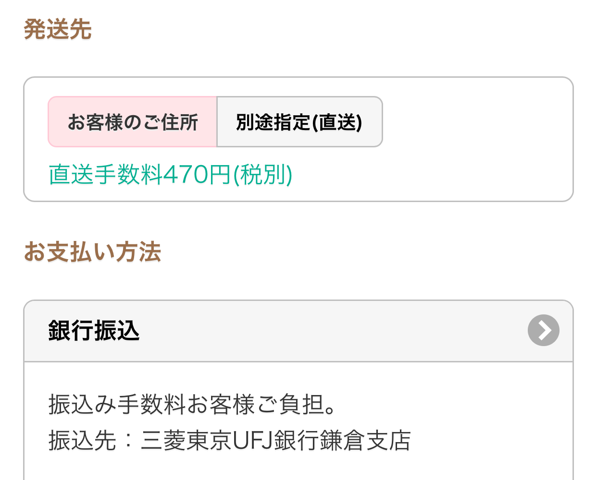Click the 銀行振込 label text
Viewport: 597px width, 480px height.
94,331
